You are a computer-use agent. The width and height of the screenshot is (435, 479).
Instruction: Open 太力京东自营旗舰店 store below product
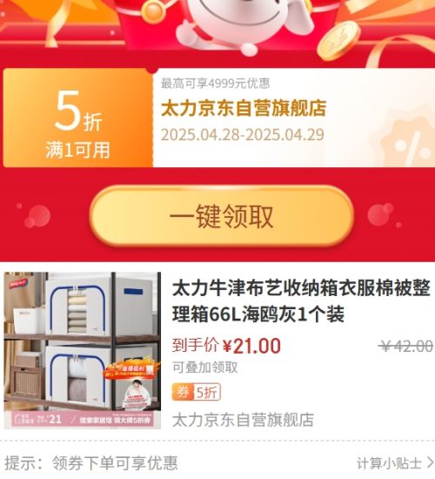pyautogui.click(x=243, y=420)
